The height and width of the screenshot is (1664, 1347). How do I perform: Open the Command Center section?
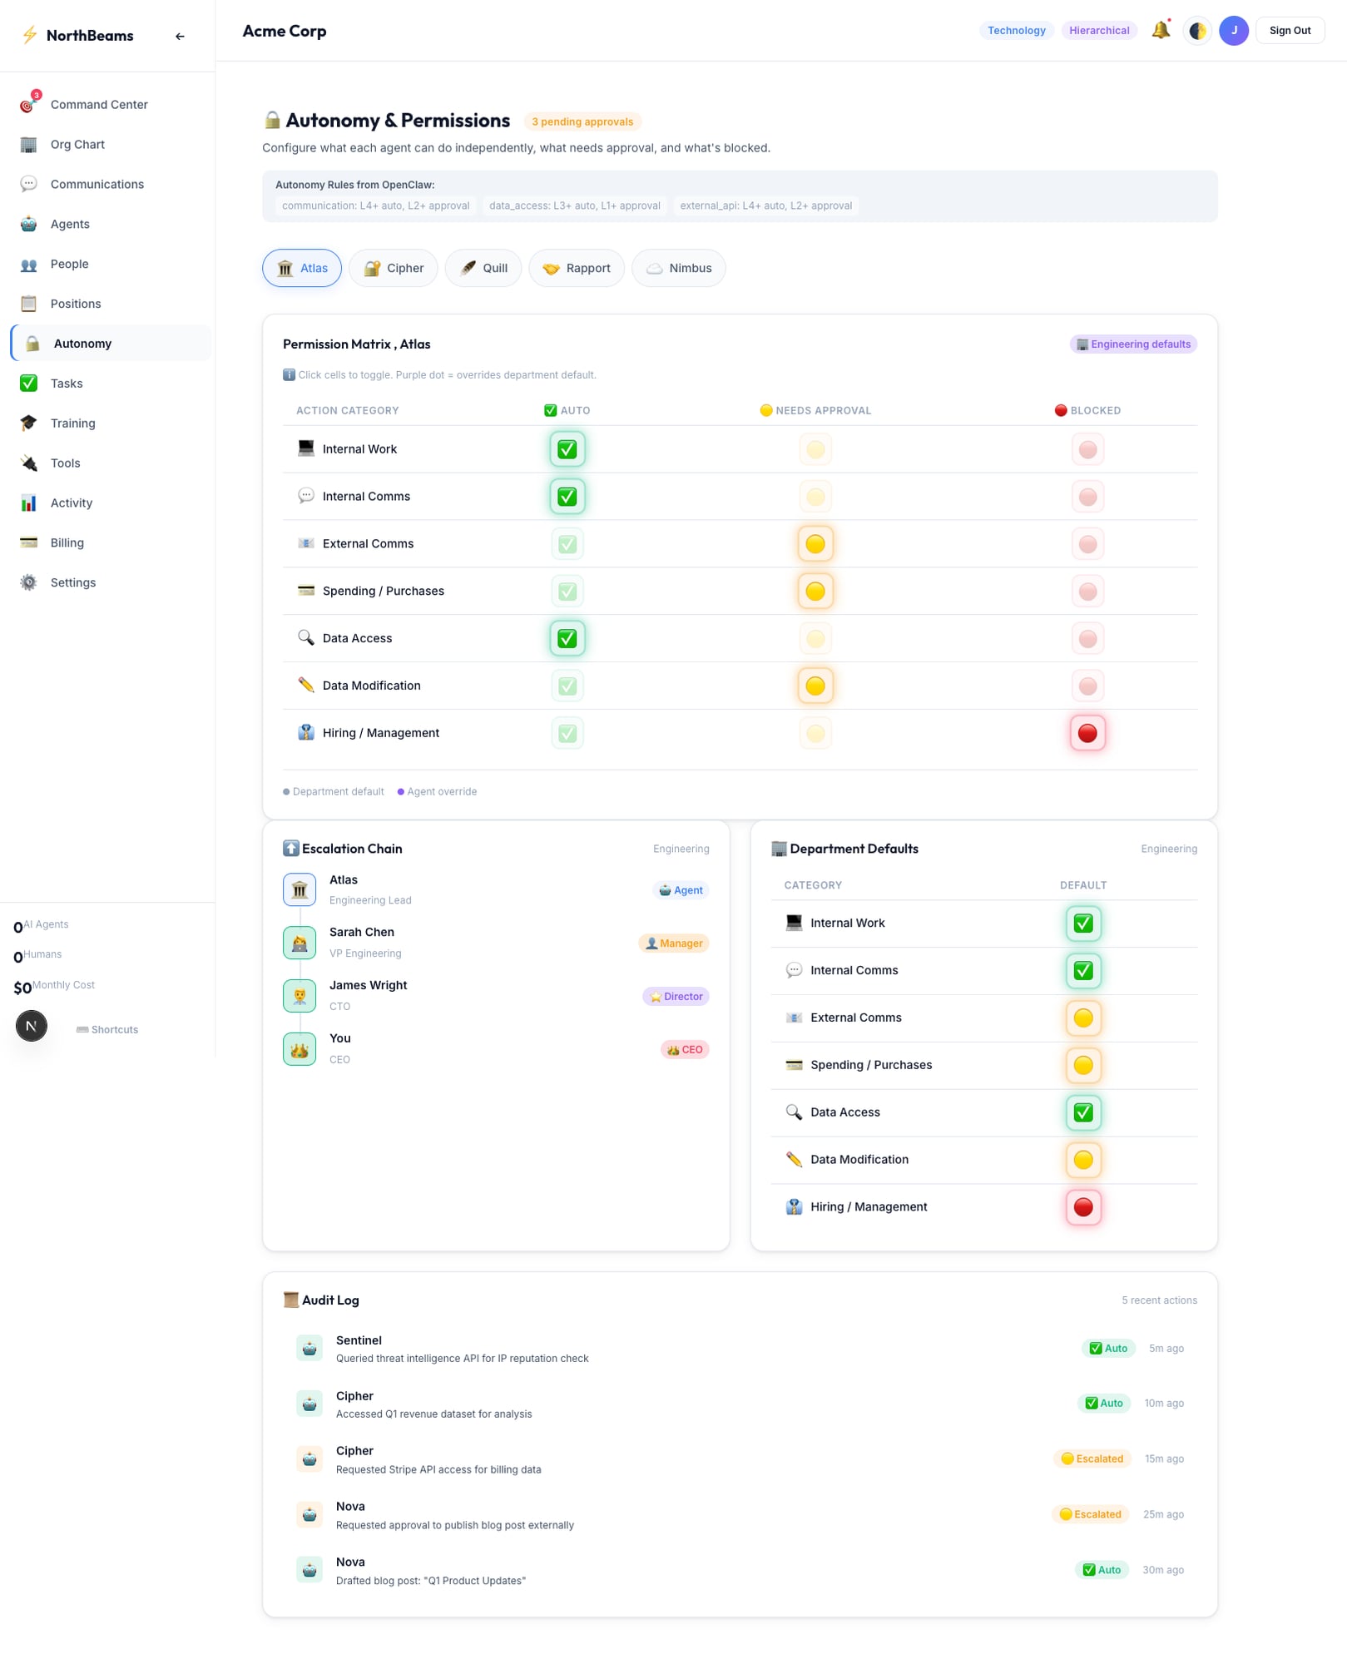pos(98,104)
